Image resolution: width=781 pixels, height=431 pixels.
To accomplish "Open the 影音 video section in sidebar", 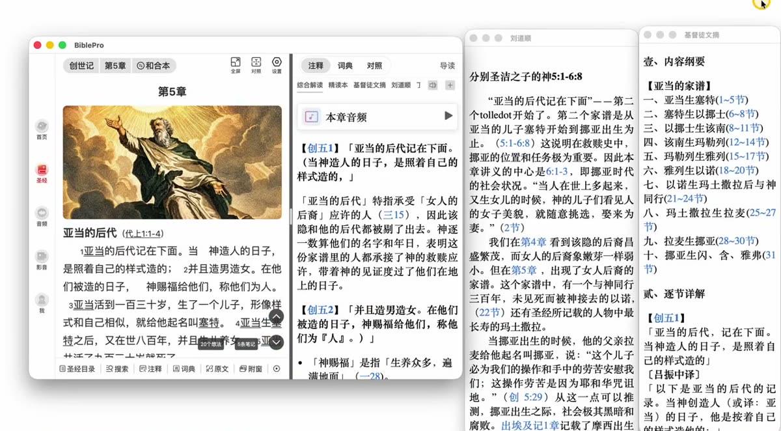I will (x=42, y=260).
